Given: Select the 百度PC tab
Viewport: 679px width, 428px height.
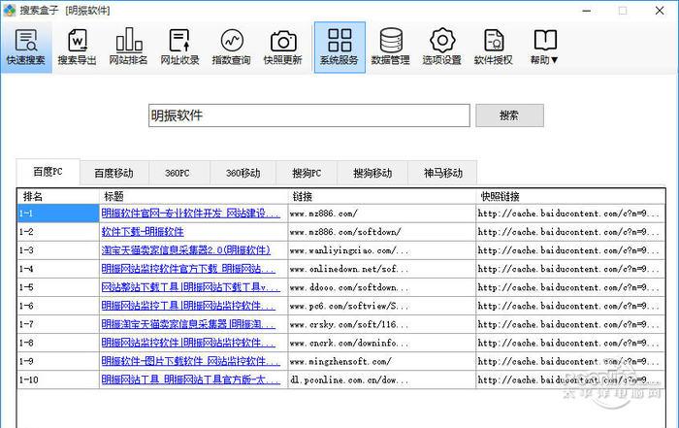Looking at the screenshot, I should pyautogui.click(x=48, y=172).
